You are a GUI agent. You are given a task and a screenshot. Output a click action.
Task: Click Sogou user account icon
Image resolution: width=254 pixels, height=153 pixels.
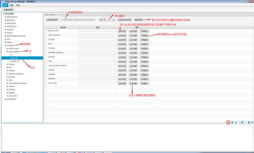(246, 123)
